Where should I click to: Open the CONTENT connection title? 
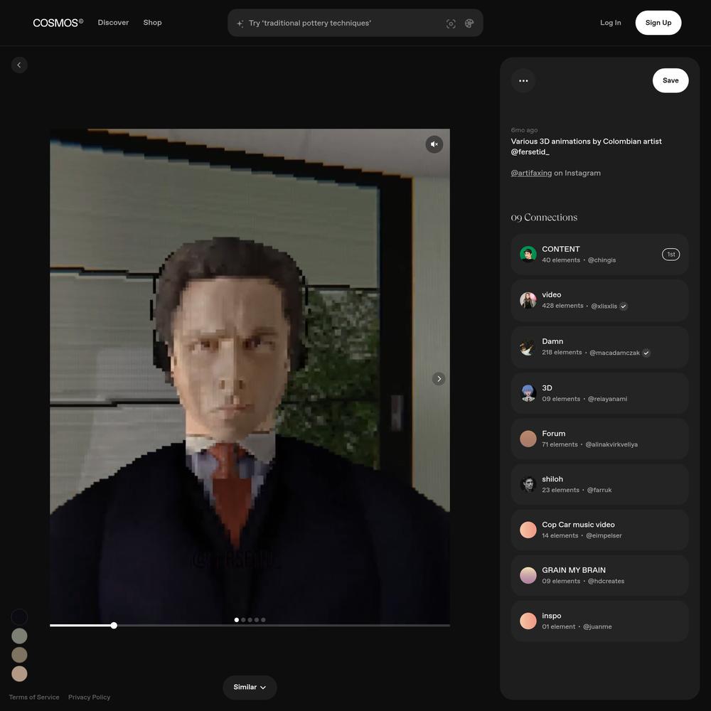pos(560,249)
